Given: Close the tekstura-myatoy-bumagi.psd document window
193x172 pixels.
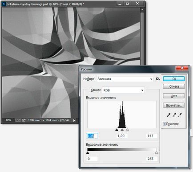Looking at the screenshot, I should tap(137, 4).
